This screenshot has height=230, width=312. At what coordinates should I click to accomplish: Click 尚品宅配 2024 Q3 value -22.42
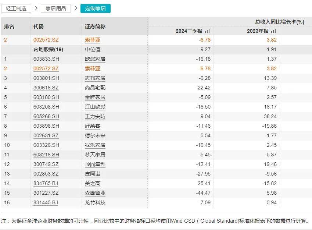tap(203, 88)
